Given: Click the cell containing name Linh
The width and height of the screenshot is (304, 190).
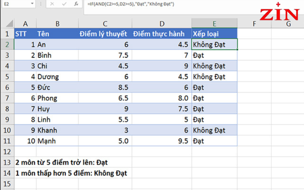Looking at the screenshot, I should (57, 119).
